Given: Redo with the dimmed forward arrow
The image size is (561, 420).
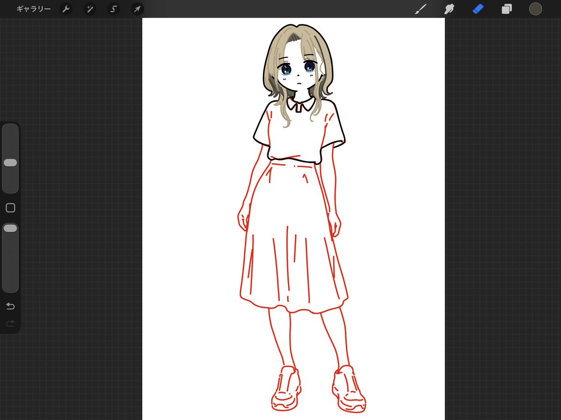Looking at the screenshot, I should tap(10, 323).
